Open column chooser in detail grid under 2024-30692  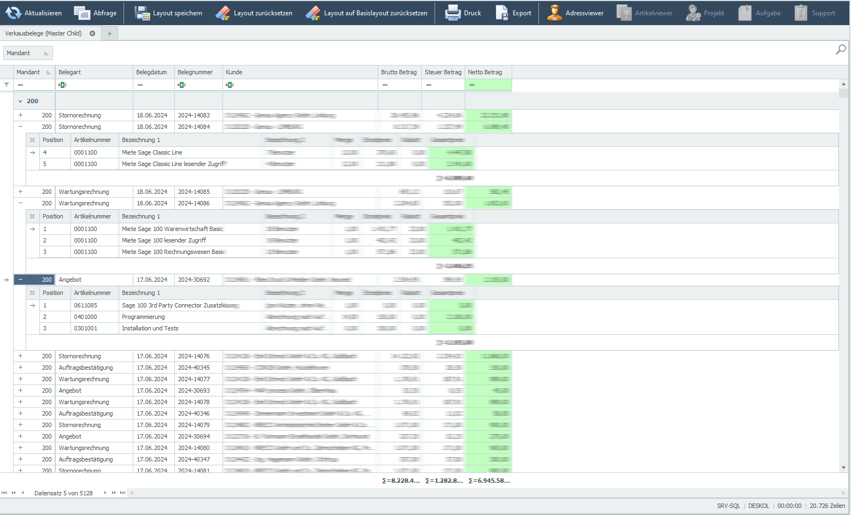(x=32, y=293)
